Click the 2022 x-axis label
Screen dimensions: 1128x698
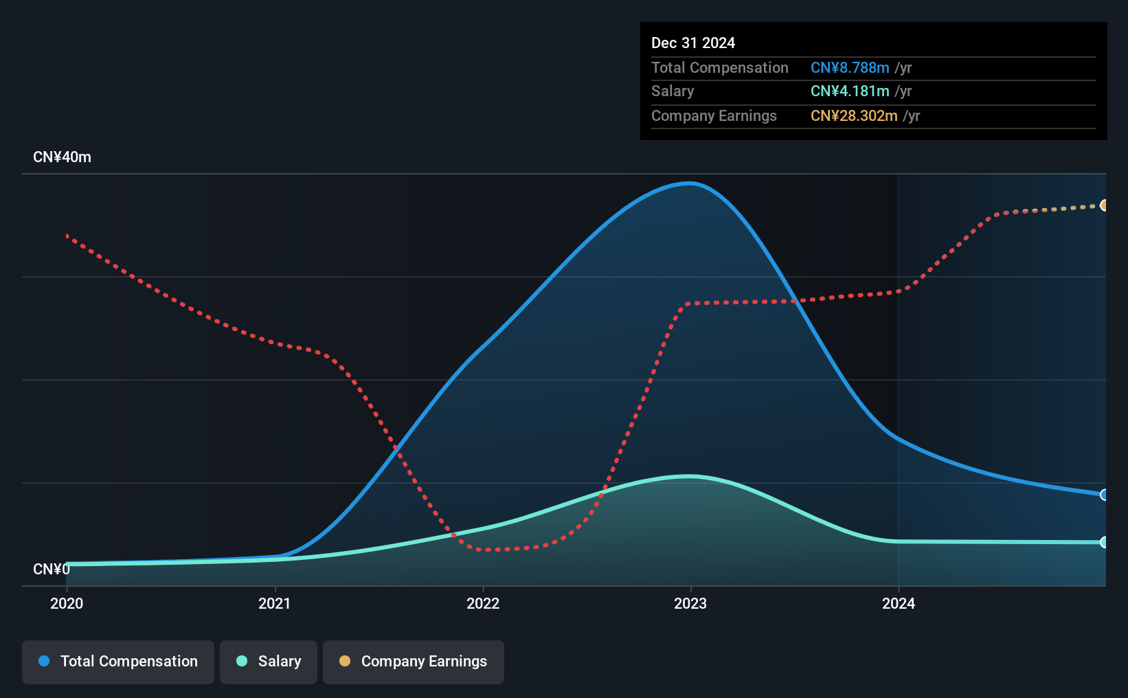click(483, 603)
